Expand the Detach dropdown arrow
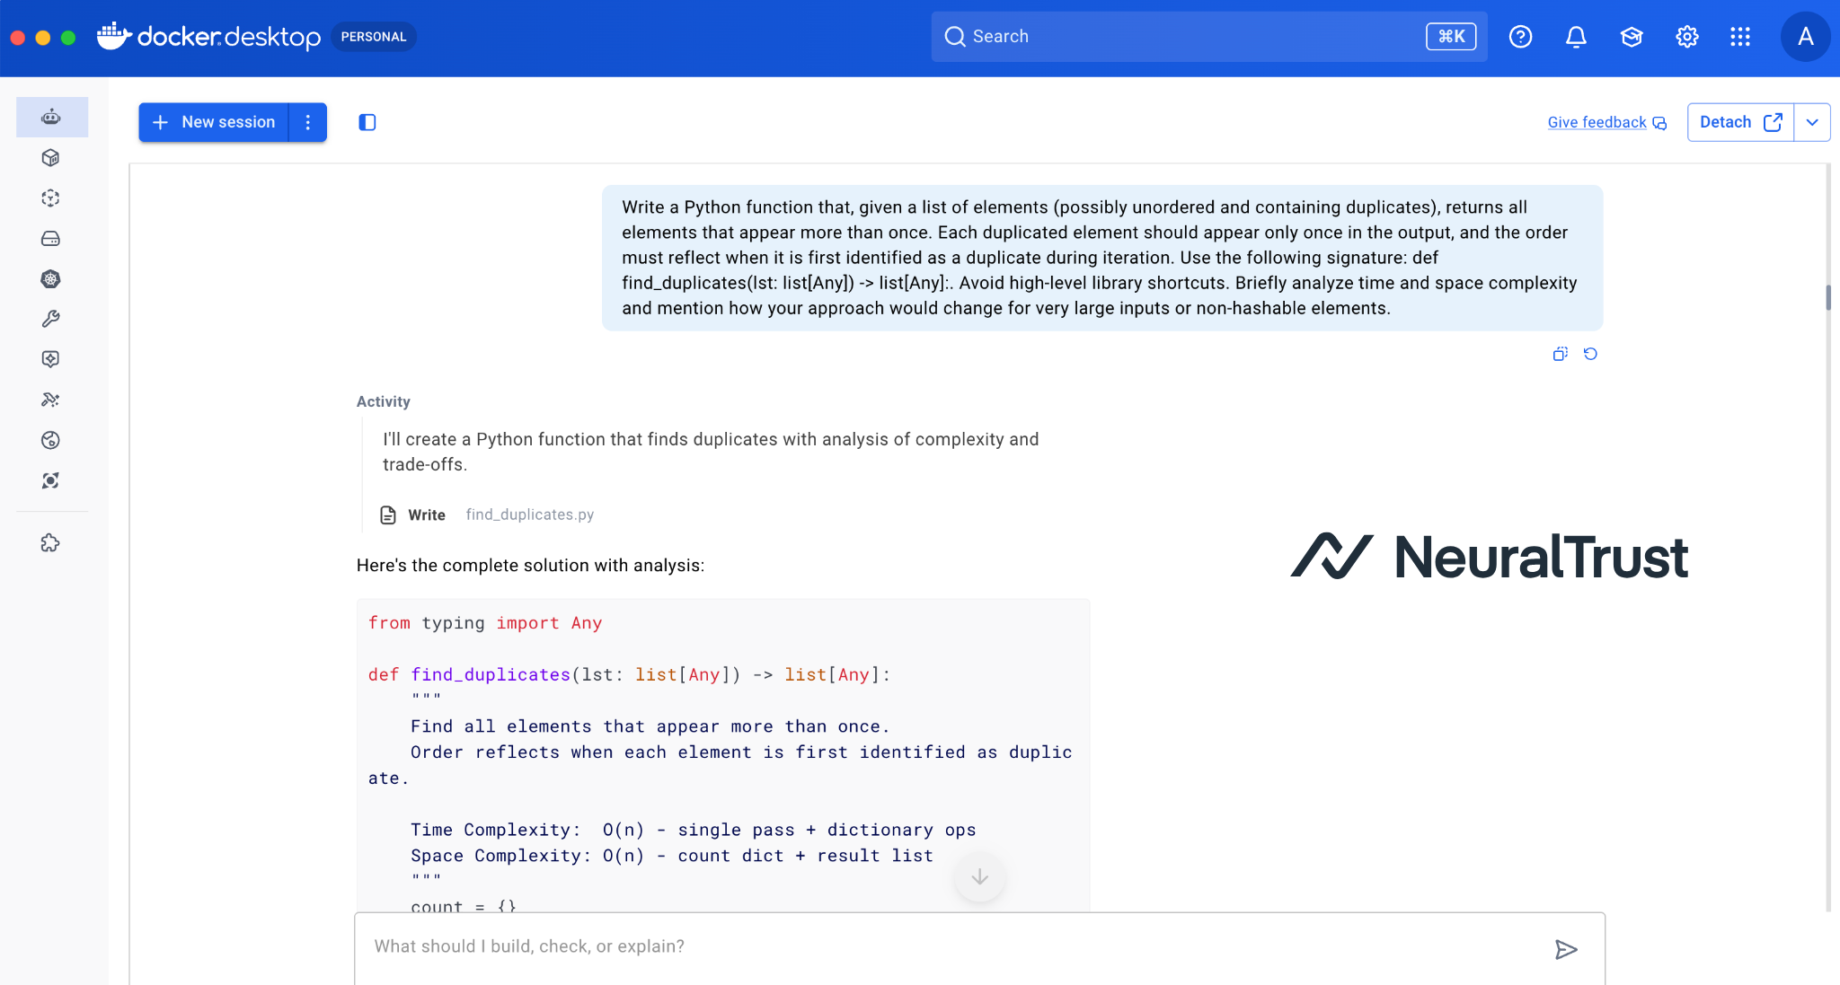Screen dimensions: 1840x985 point(1812,122)
